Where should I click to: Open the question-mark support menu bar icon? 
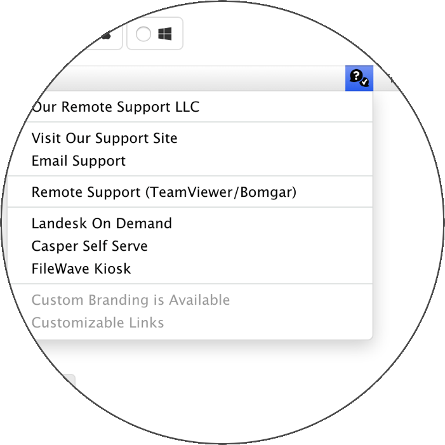[359, 78]
